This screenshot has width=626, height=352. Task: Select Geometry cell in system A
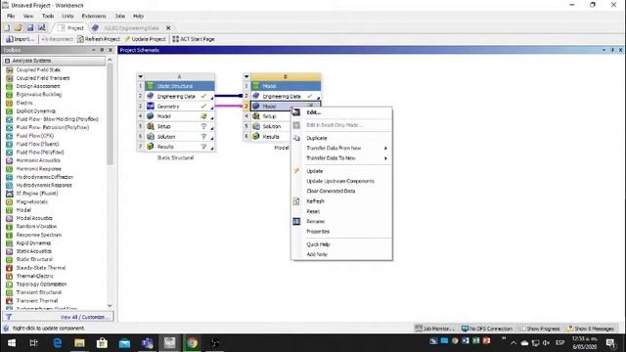(179, 107)
